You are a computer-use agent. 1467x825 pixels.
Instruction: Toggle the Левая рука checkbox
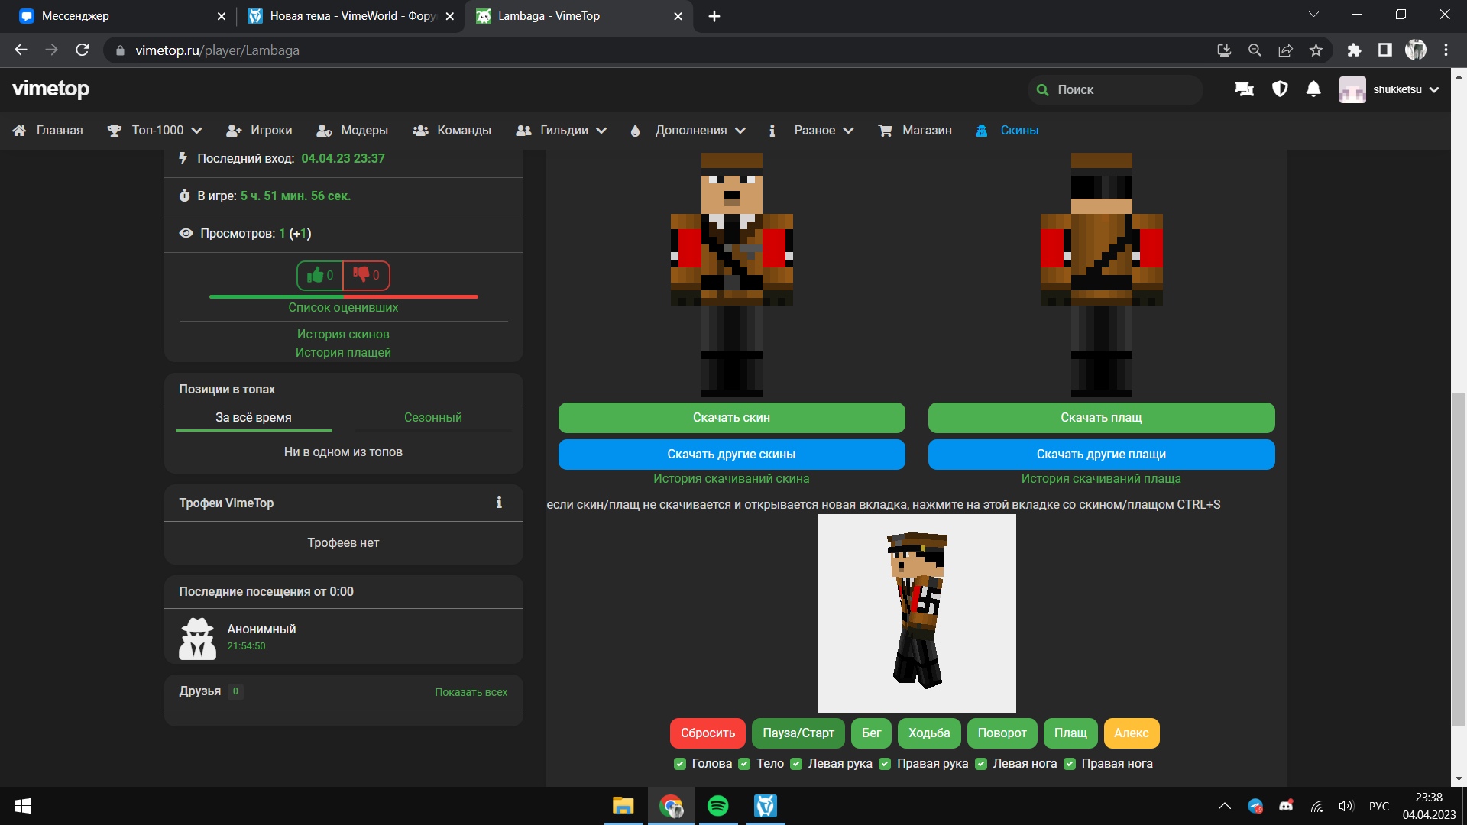coord(796,764)
